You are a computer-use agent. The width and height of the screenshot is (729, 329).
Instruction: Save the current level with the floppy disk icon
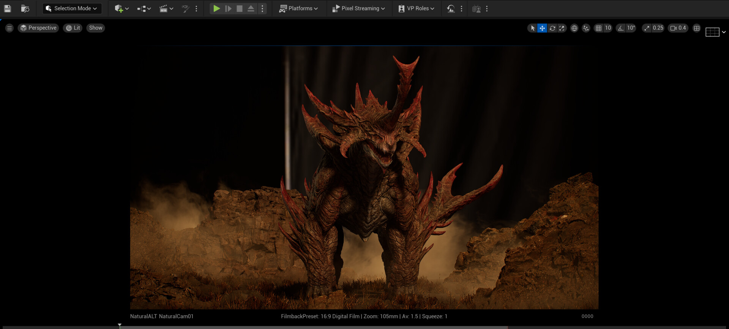tap(7, 8)
